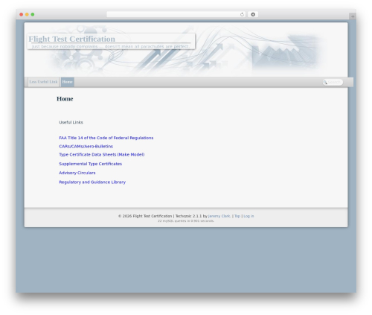Screen dimensions: 372x315
Task: Click the mySQL queries footer text
Action: tap(186, 220)
